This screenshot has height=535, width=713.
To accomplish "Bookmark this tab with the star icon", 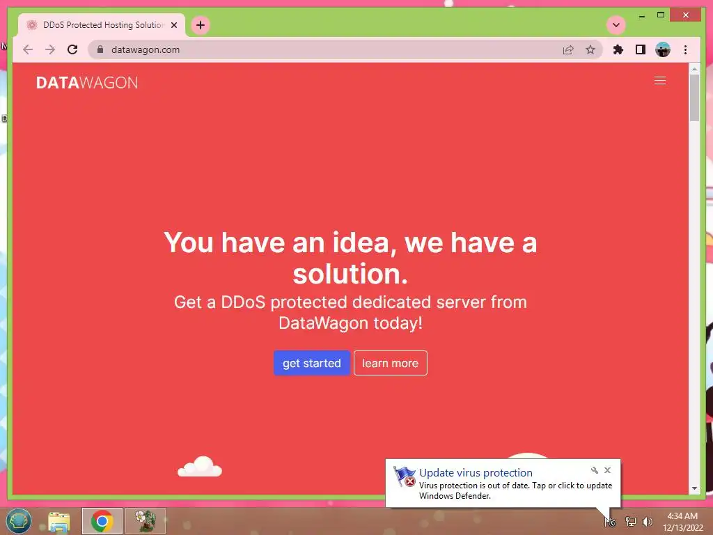I will click(x=590, y=49).
